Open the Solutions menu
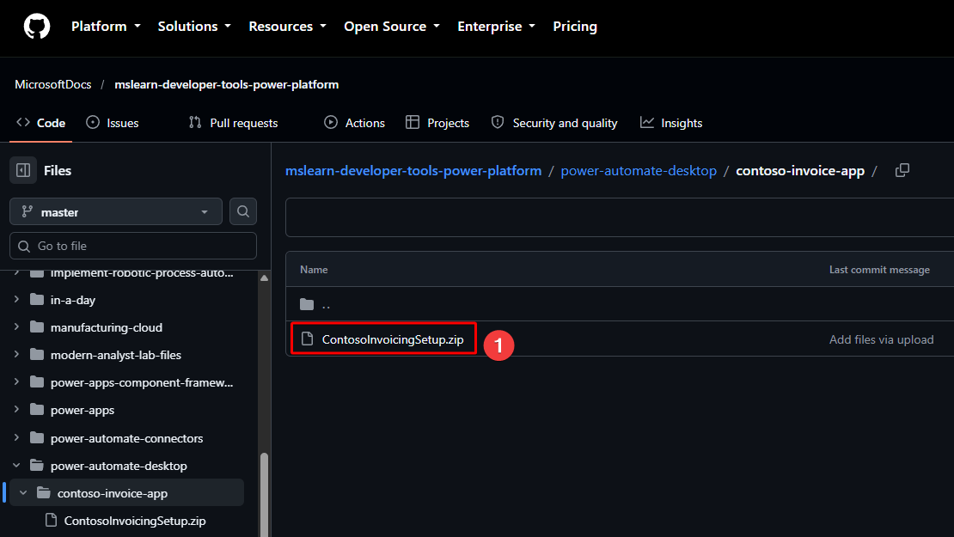This screenshot has height=537, width=954. click(194, 27)
